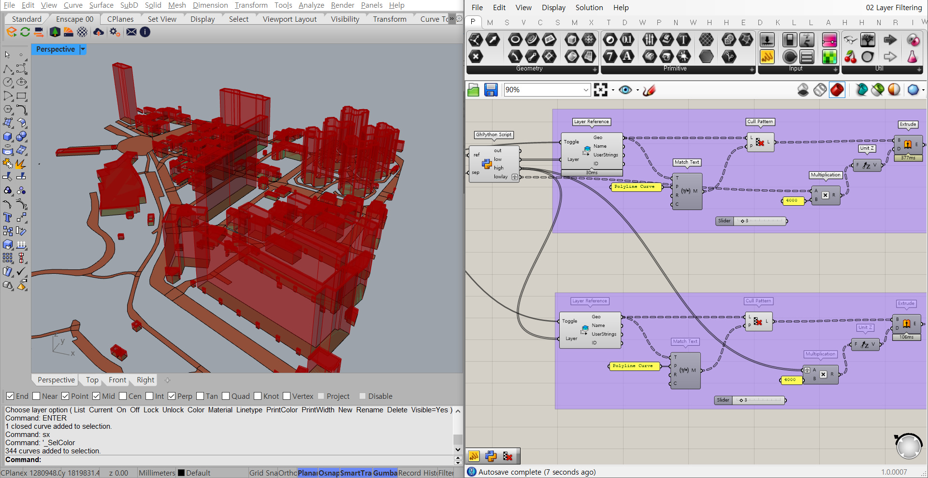Toggle Enscape live updates green arrows icon
Viewport: 928px width, 478px height.
coord(25,32)
